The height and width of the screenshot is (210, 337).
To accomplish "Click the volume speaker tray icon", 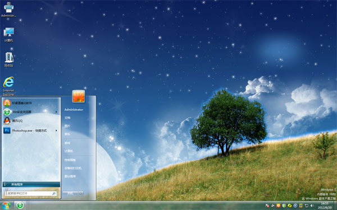I will pyautogui.click(x=312, y=206).
